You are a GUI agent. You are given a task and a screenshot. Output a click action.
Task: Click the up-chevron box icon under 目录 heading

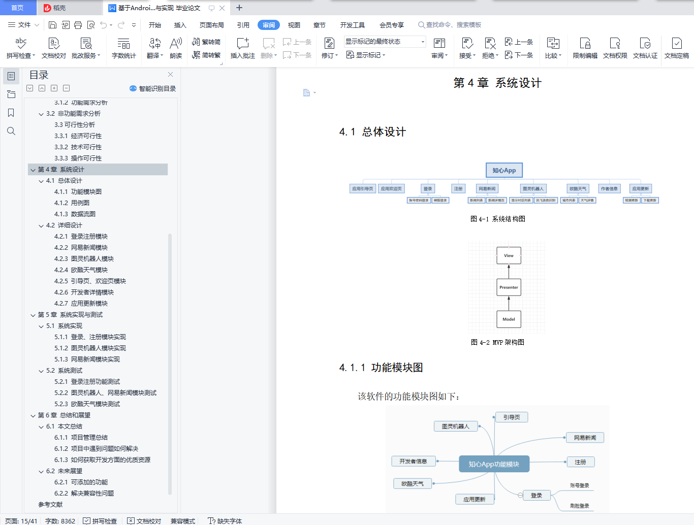42,88
